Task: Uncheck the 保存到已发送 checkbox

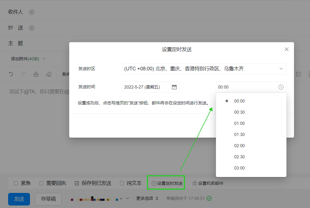Action: 77,183
